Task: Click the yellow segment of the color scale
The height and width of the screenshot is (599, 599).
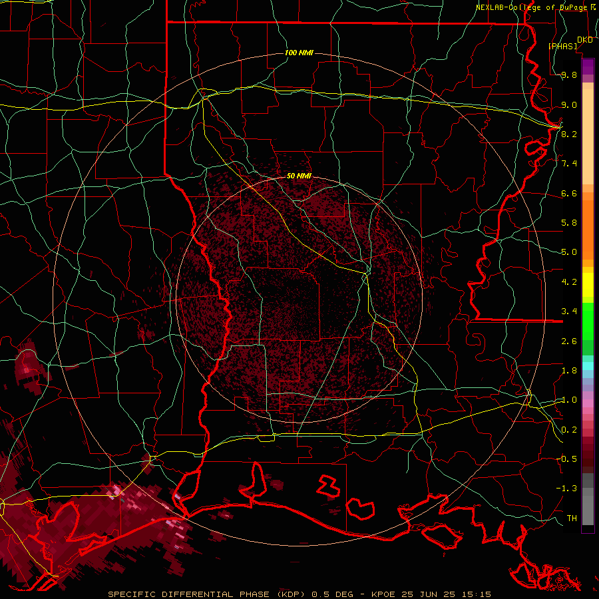Action: click(x=588, y=285)
